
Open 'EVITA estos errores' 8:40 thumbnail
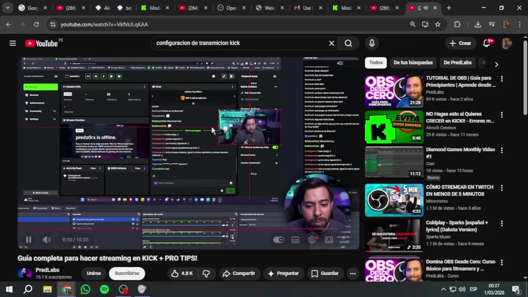pyautogui.click(x=394, y=127)
